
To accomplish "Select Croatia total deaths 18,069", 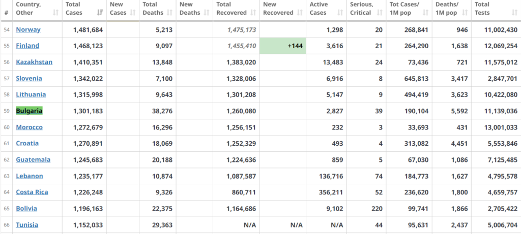I will (162, 144).
